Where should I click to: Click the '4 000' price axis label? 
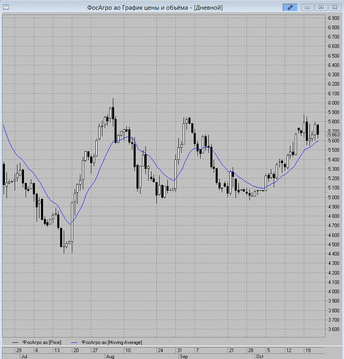point(334,291)
